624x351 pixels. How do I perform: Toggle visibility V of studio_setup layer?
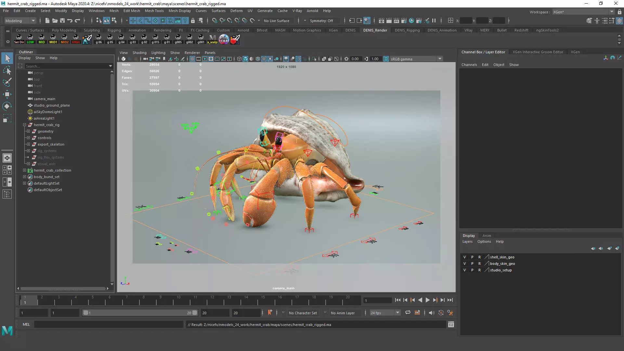coord(464,270)
